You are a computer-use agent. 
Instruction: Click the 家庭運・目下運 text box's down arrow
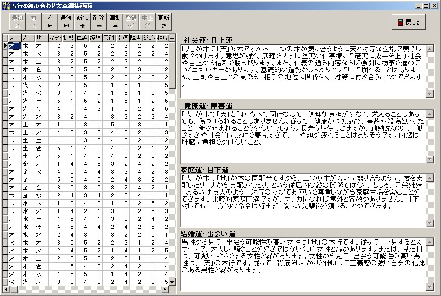[429, 223]
